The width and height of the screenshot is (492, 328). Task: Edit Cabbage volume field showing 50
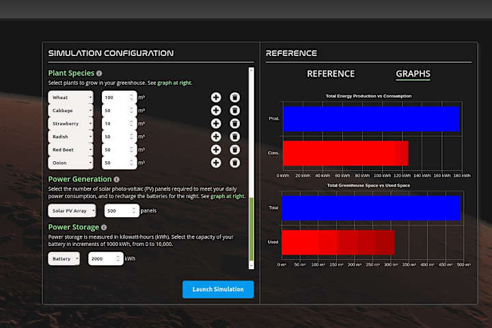pos(119,111)
